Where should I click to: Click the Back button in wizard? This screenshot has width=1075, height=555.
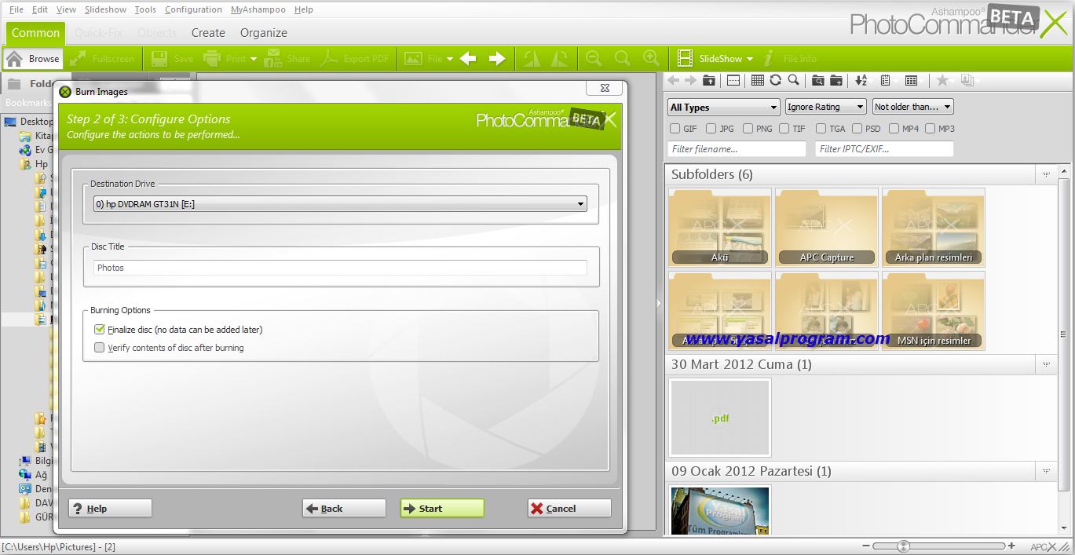tap(344, 509)
